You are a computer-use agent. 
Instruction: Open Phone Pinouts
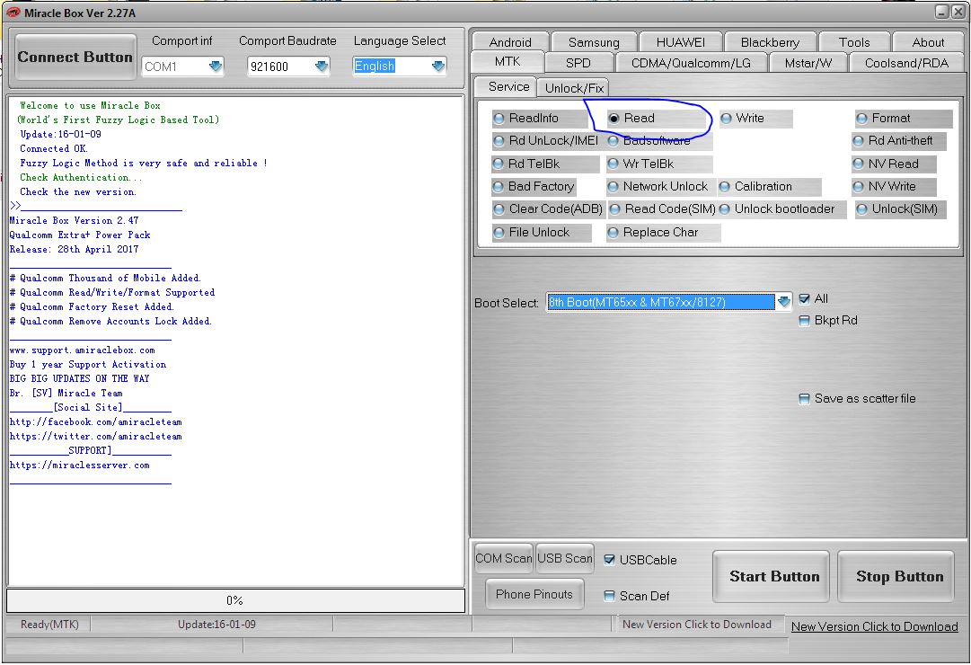point(534,593)
